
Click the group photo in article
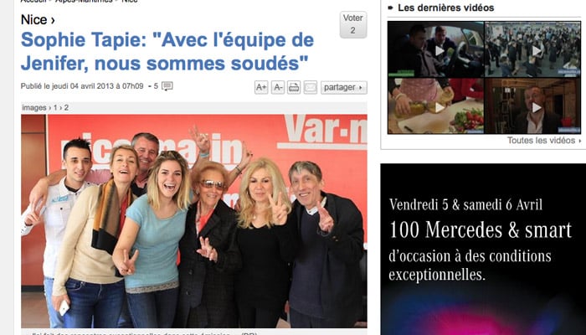(x=194, y=221)
